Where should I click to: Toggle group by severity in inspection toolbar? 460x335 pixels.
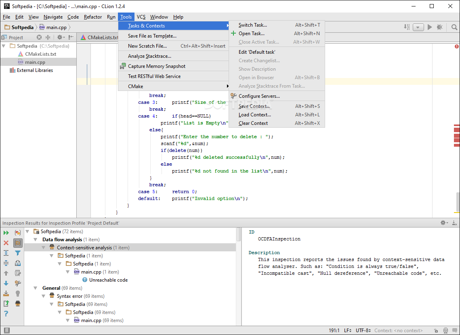[x=18, y=233]
